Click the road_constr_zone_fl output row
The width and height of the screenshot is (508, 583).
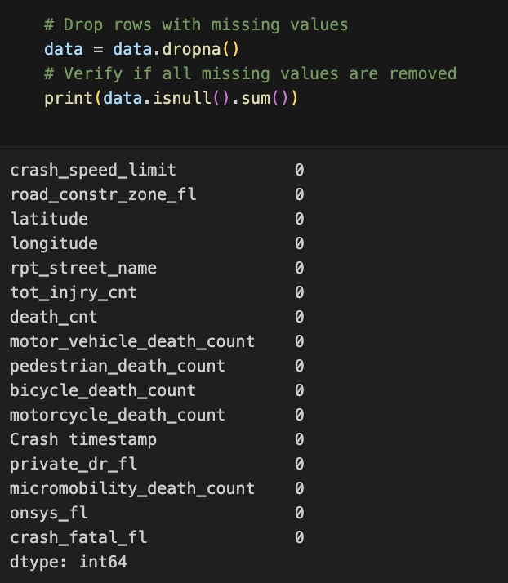[158, 194]
